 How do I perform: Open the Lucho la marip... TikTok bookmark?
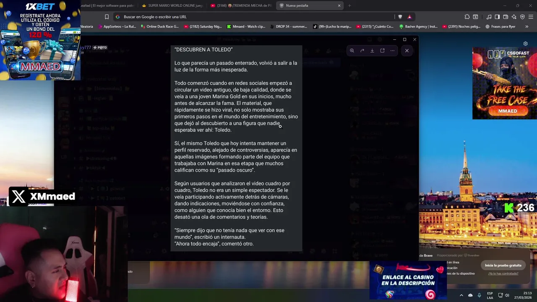pyautogui.click(x=332, y=26)
